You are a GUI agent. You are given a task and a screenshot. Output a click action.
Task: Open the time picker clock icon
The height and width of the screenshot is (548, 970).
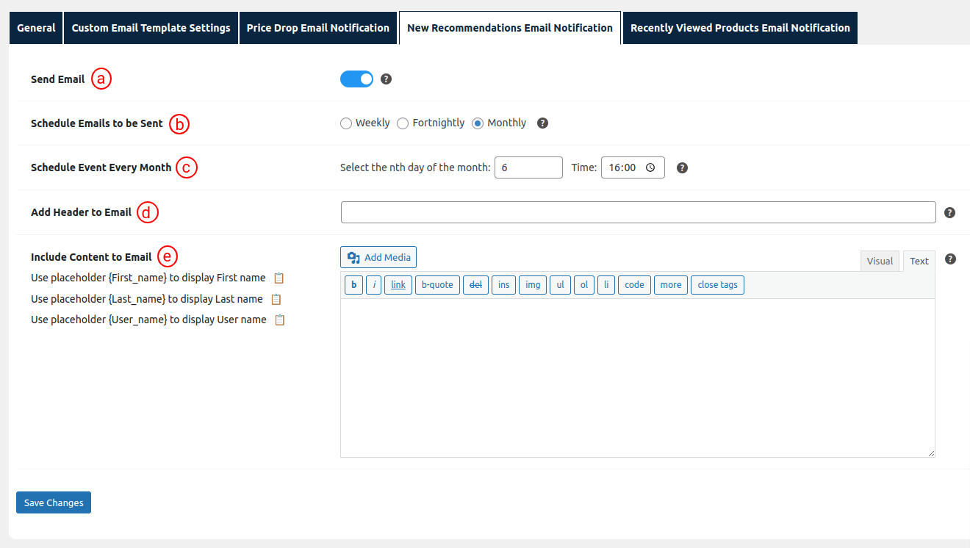click(x=650, y=167)
